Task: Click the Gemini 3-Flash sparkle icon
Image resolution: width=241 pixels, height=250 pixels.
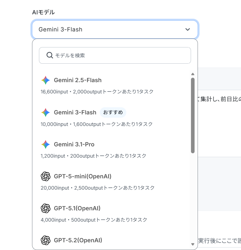Action: click(46, 112)
